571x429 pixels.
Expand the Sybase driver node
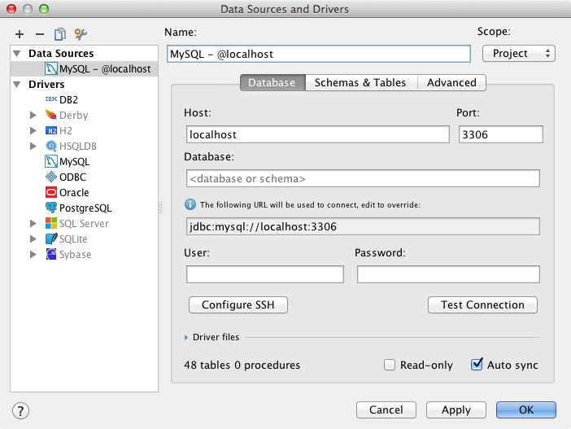coord(33,254)
